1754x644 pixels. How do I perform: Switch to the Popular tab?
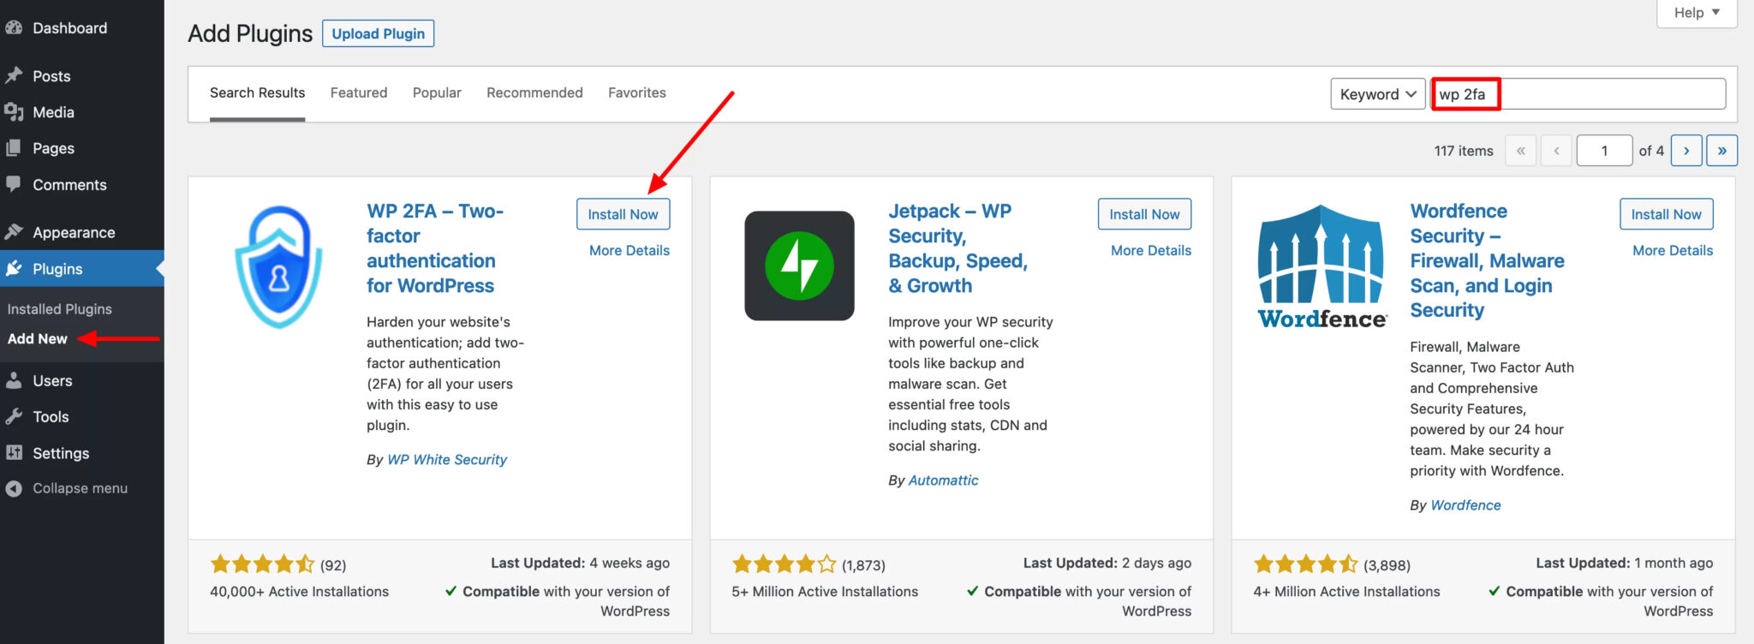pos(437,92)
